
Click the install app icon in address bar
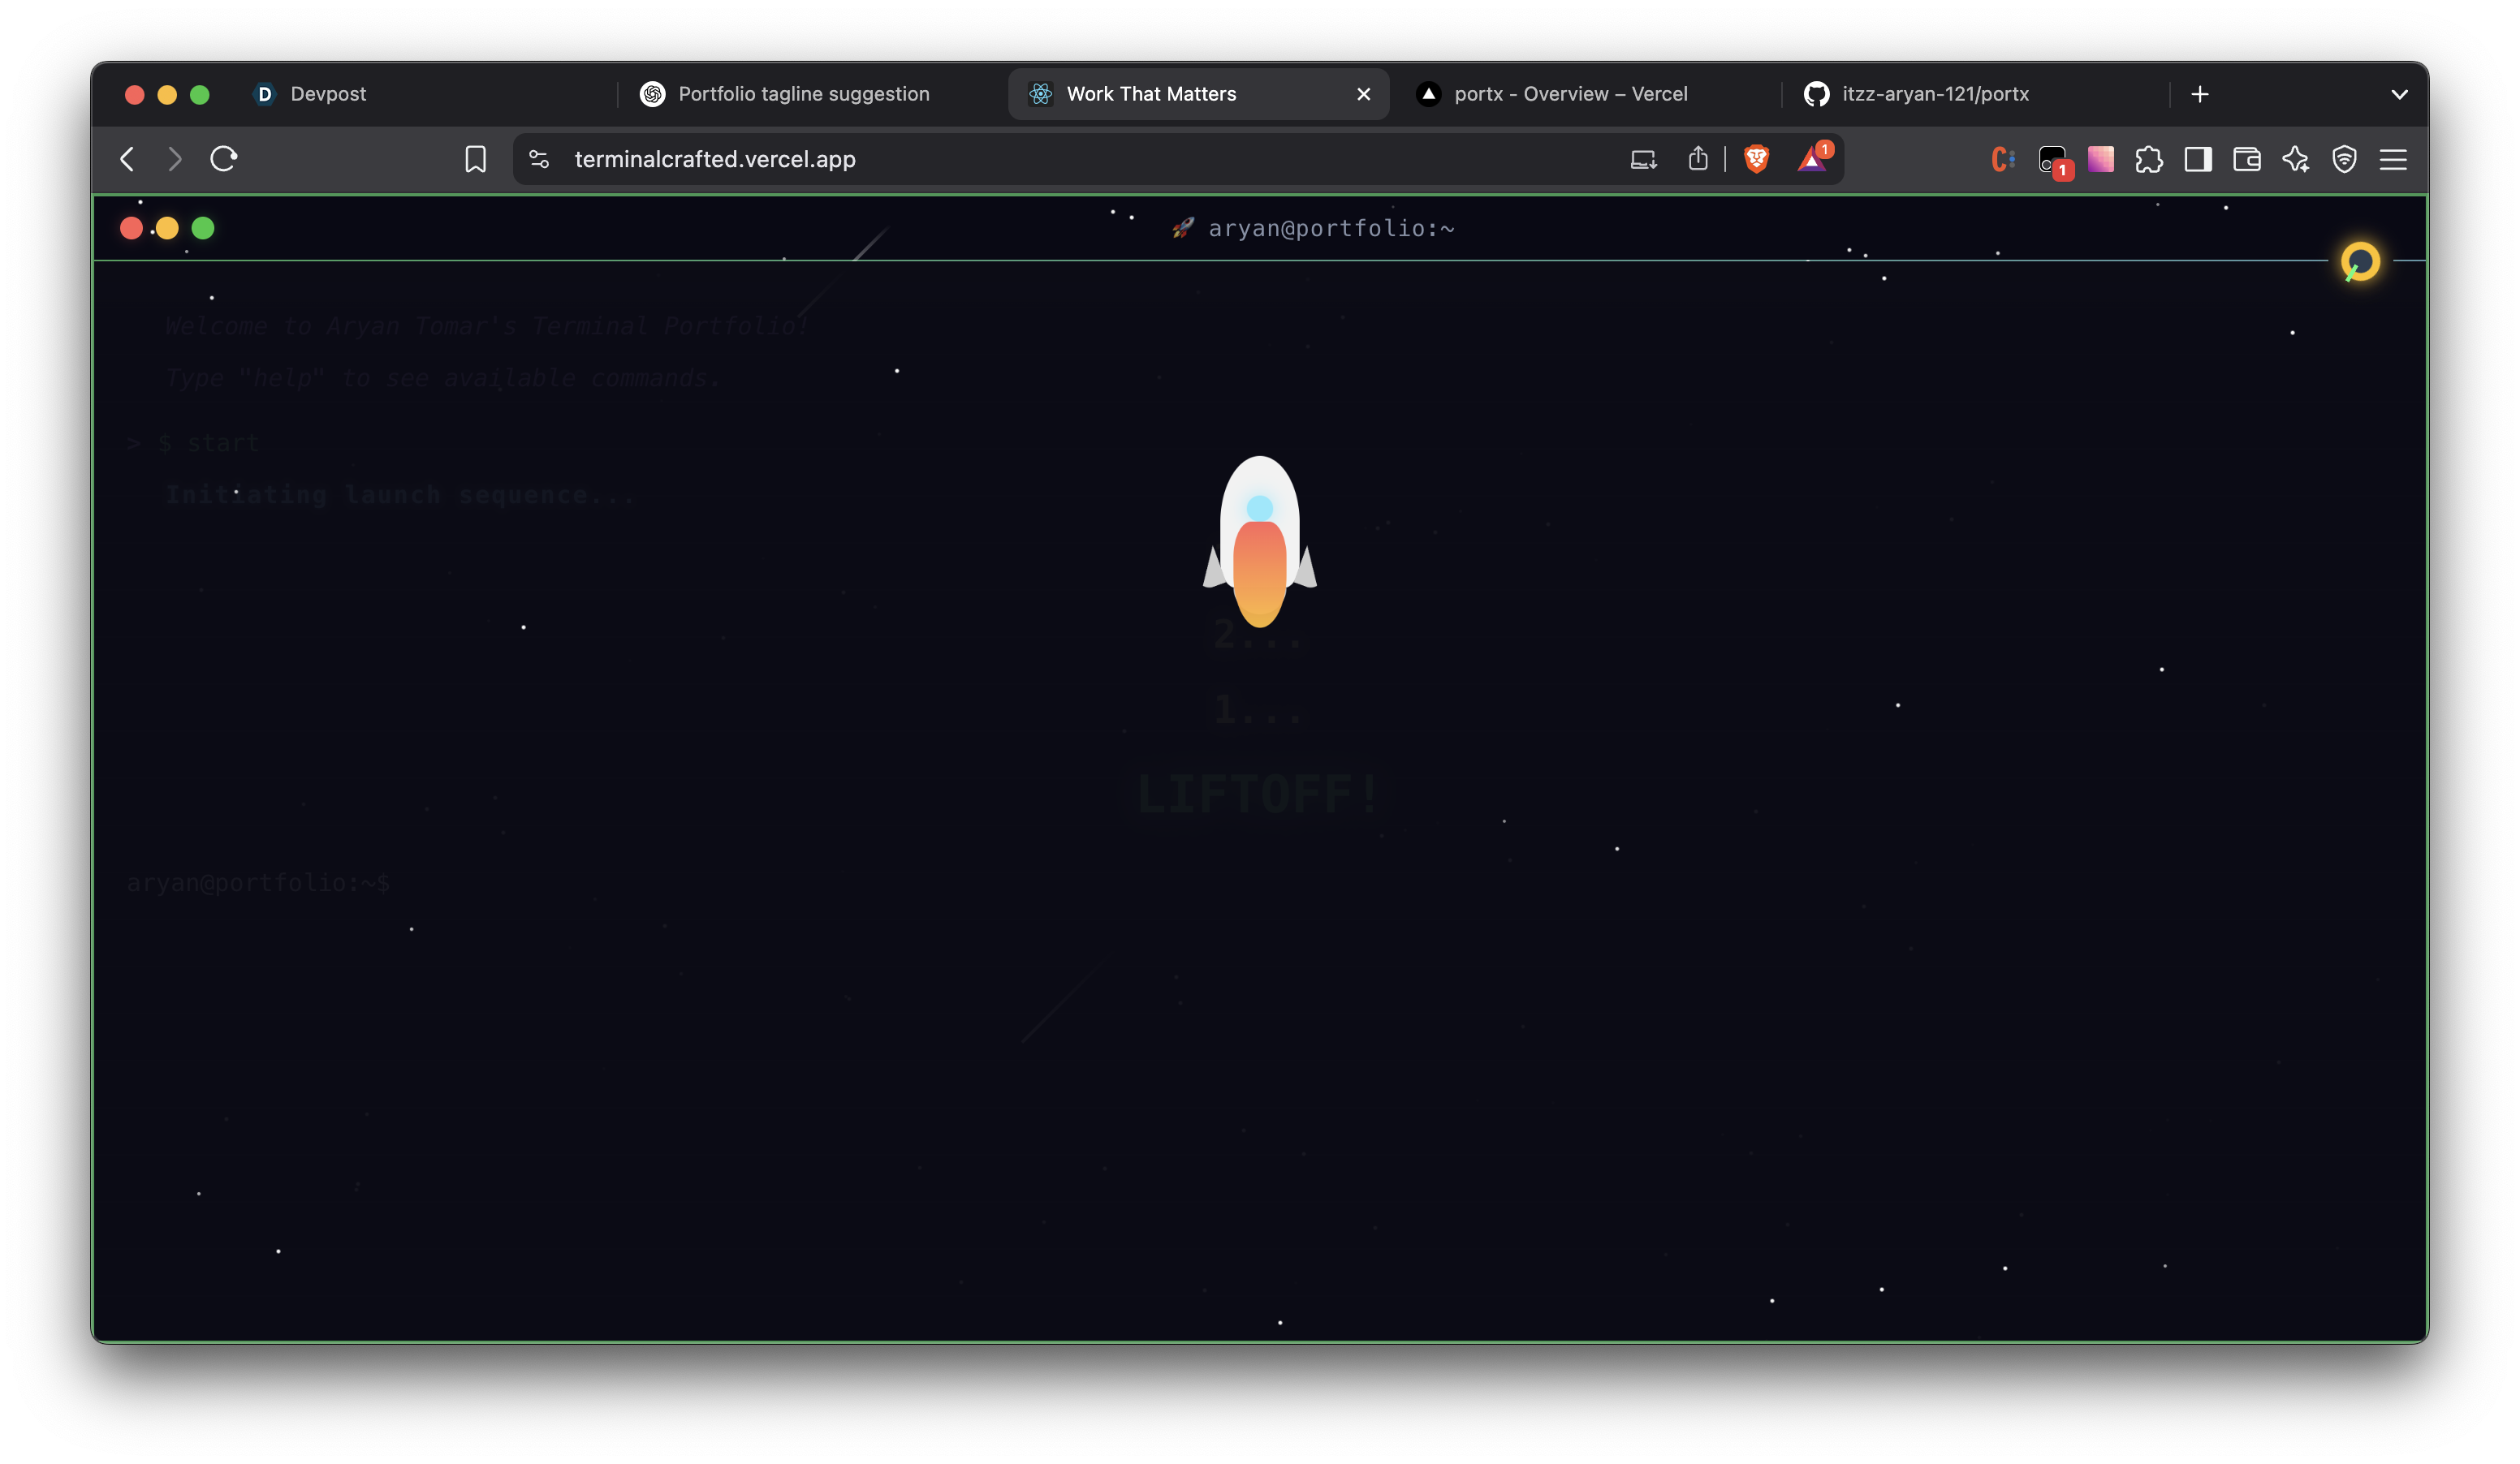pyautogui.click(x=1643, y=160)
